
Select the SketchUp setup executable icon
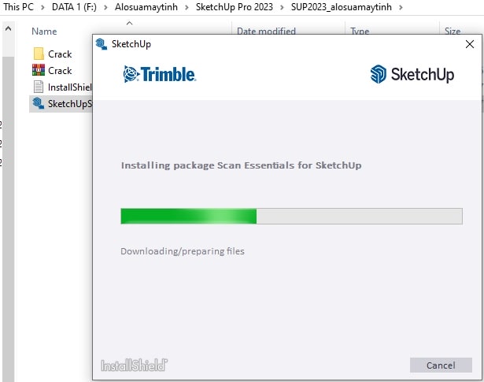point(39,103)
